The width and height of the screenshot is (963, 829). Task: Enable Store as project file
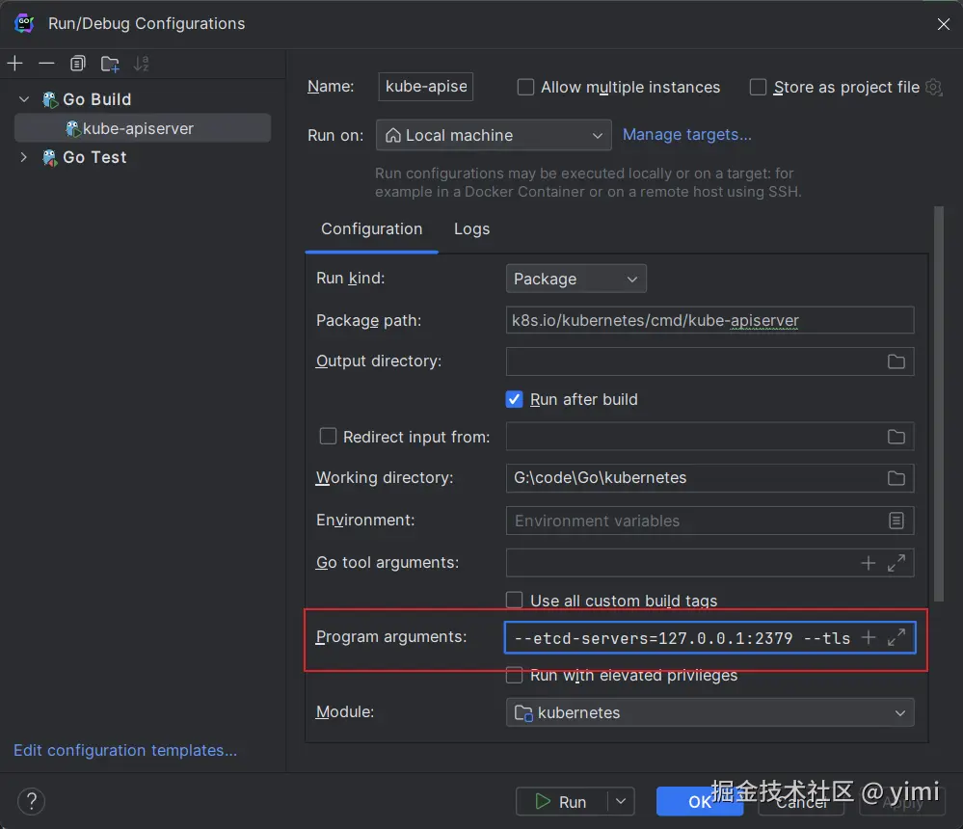(x=758, y=87)
